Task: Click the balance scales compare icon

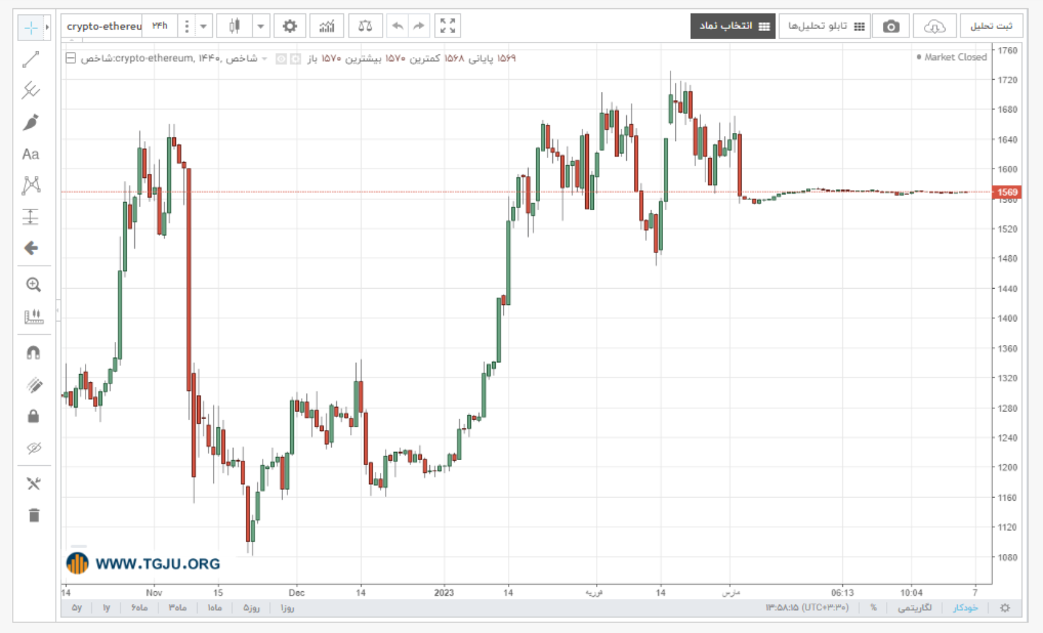Action: tap(365, 26)
